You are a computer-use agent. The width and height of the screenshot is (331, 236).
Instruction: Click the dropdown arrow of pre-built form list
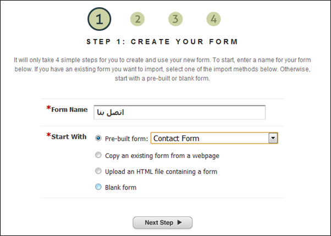pyautogui.click(x=272, y=138)
